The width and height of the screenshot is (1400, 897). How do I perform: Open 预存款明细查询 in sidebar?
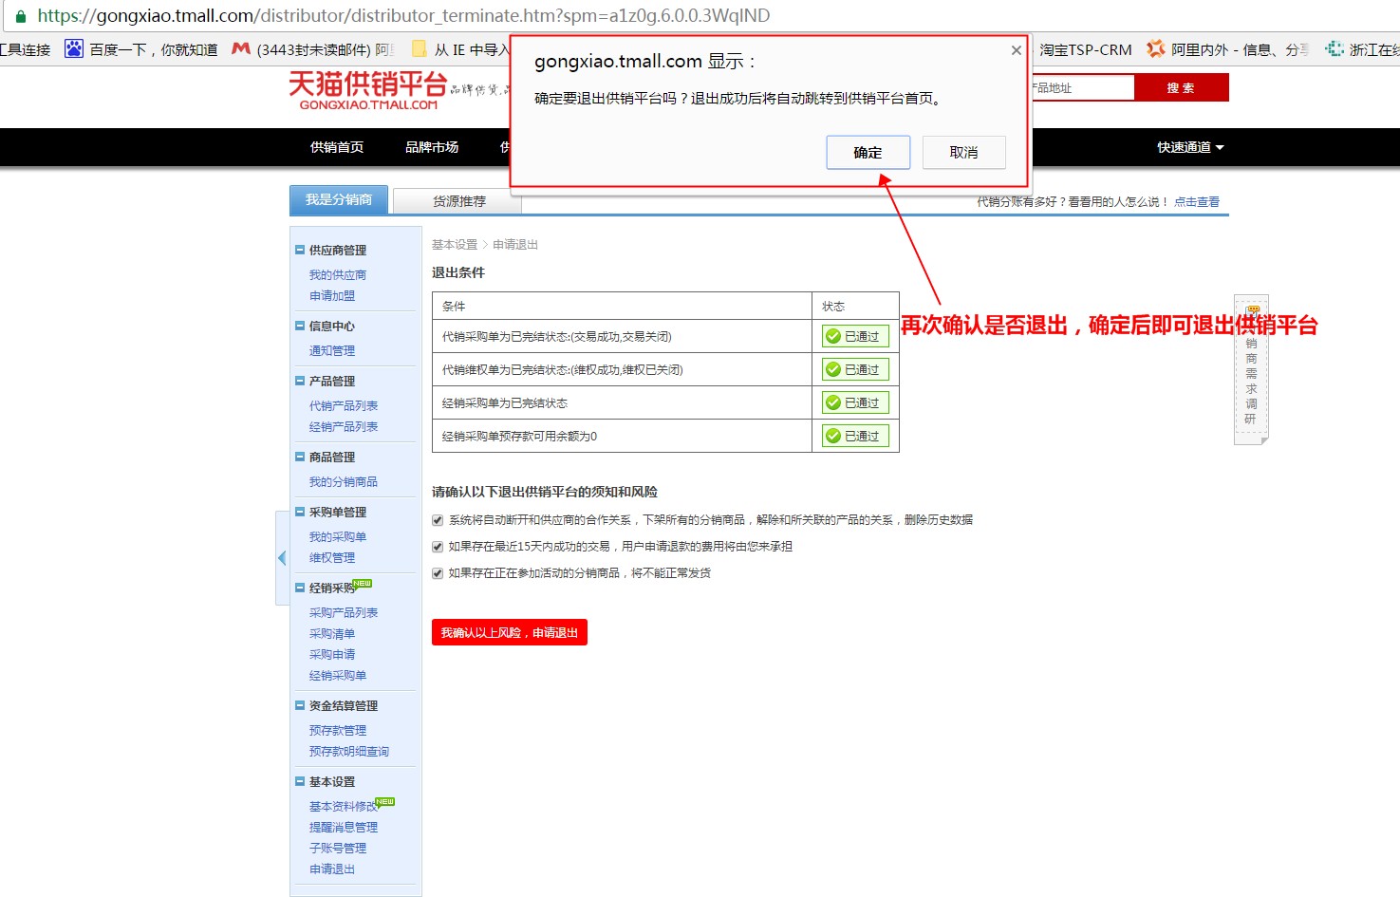pyautogui.click(x=348, y=751)
